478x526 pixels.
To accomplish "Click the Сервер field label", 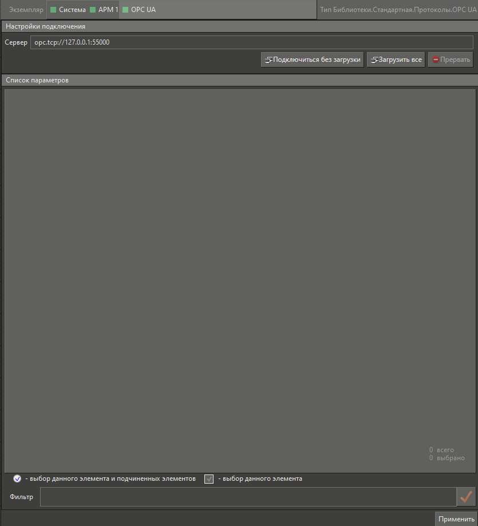I will (16, 42).
